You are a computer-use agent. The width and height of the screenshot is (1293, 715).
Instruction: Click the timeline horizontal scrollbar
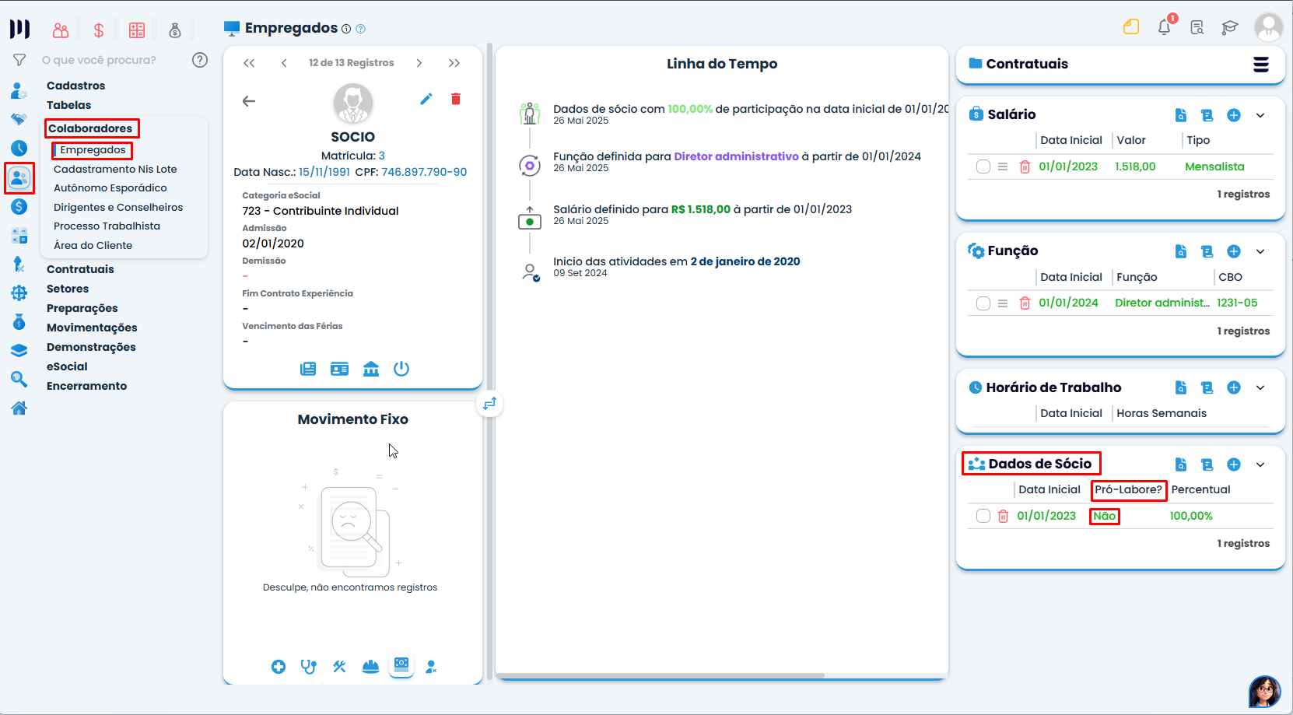(x=660, y=675)
